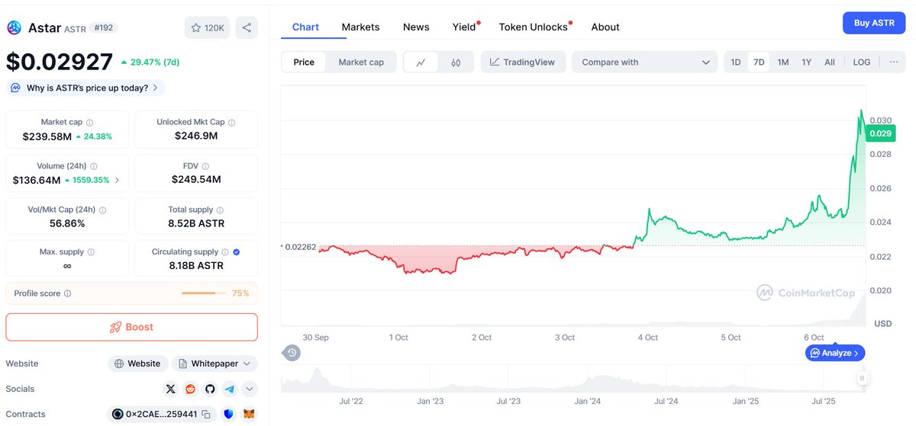Image resolution: width=916 pixels, height=426 pixels.
Task: Go to Token Unlocks tab
Action: coord(533,27)
